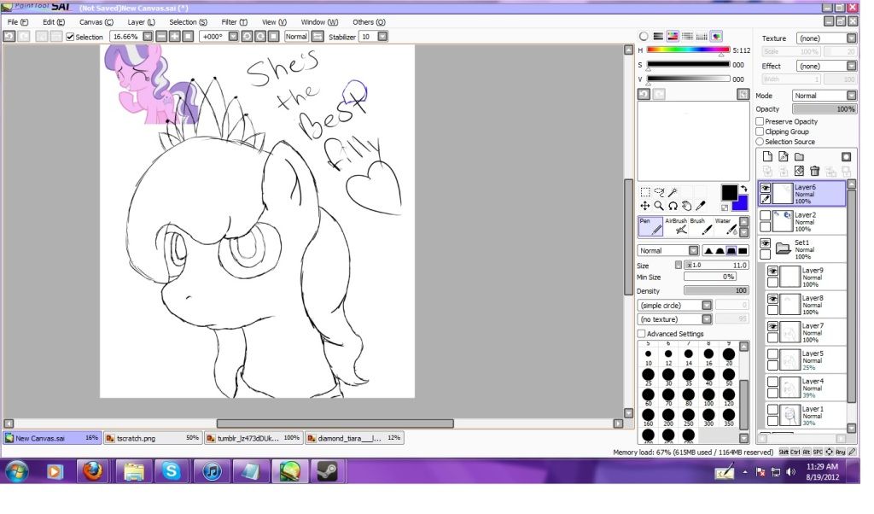
Task: Zoom out with the minus button
Action: [161, 36]
